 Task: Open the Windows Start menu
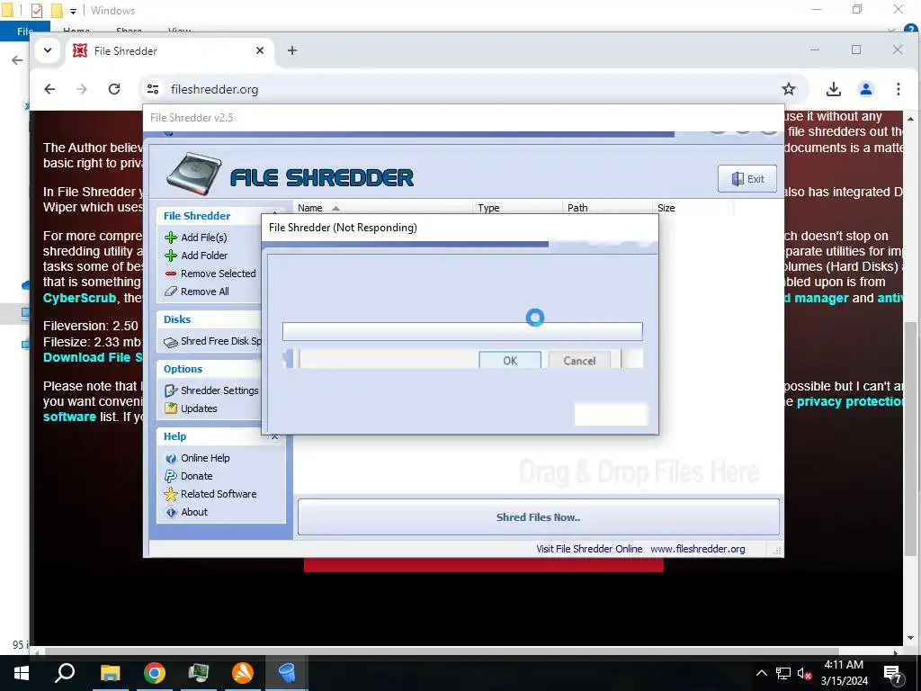(22, 673)
